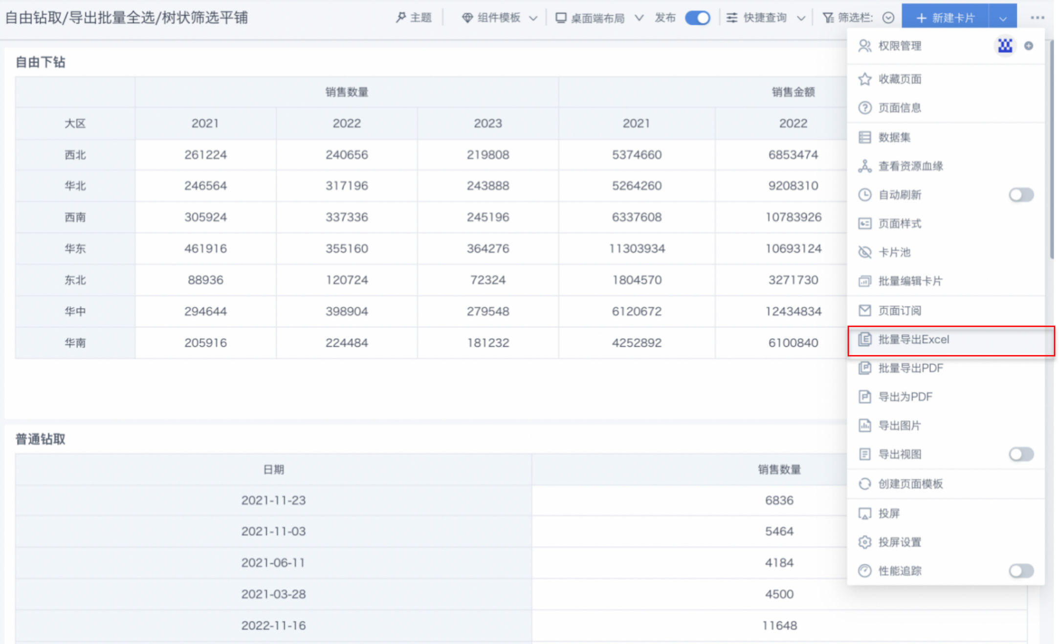The width and height of the screenshot is (1059, 644).
Task: Click the 桌面端布局 label
Action: pos(598,18)
